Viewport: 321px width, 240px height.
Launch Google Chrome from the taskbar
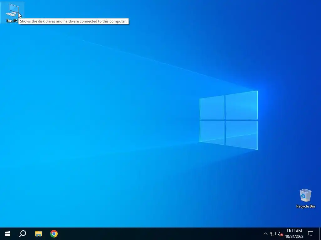54,234
